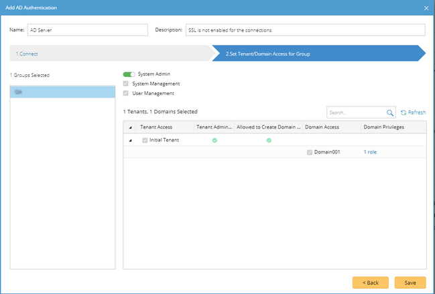Collapse the Initial Tenant row
Image resolution: width=435 pixels, height=294 pixels.
pos(131,140)
